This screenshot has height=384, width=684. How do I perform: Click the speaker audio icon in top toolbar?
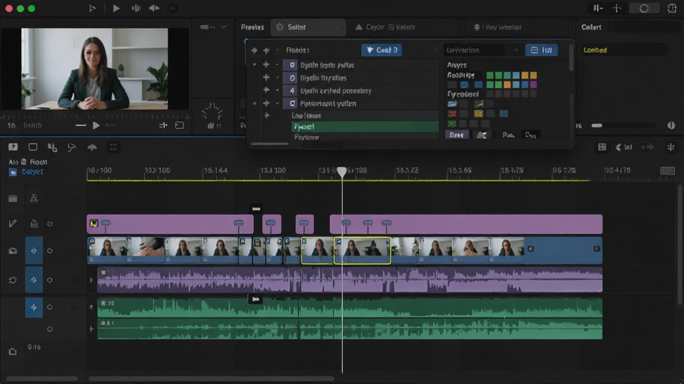pyautogui.click(x=136, y=8)
